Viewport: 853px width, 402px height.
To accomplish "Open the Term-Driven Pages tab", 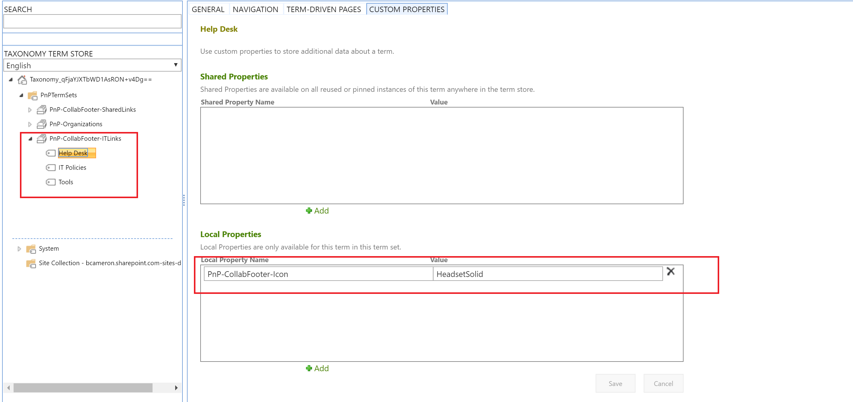I will point(323,9).
